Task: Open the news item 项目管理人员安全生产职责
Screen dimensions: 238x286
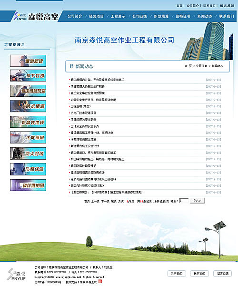Action: tap(88, 86)
